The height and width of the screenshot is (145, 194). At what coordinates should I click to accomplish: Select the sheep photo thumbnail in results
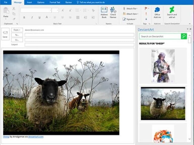click(163, 103)
